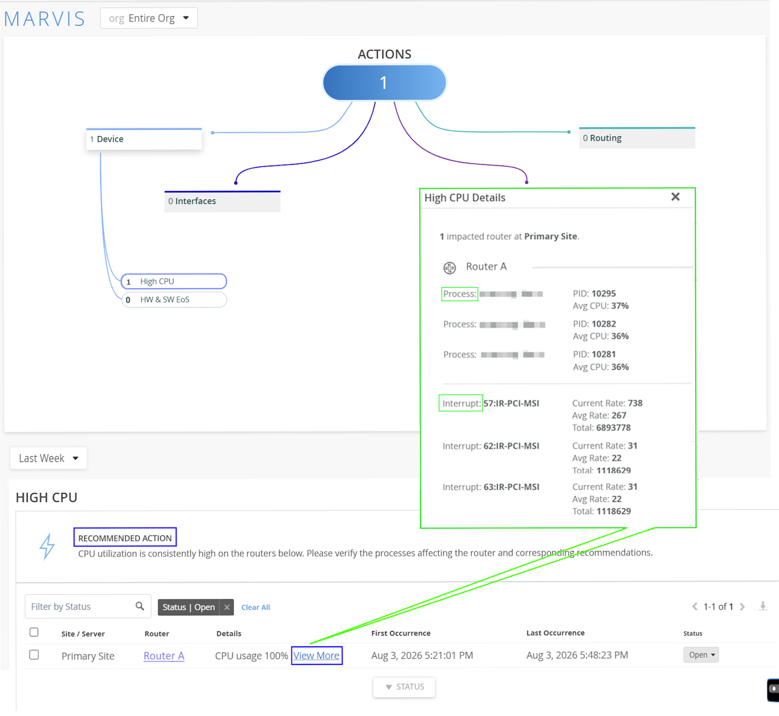Check the Primary Site row checkbox
Image resolution: width=779 pixels, height=716 pixels.
tap(34, 655)
